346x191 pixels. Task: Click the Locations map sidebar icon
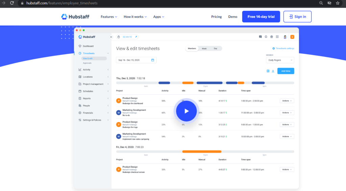click(x=80, y=77)
